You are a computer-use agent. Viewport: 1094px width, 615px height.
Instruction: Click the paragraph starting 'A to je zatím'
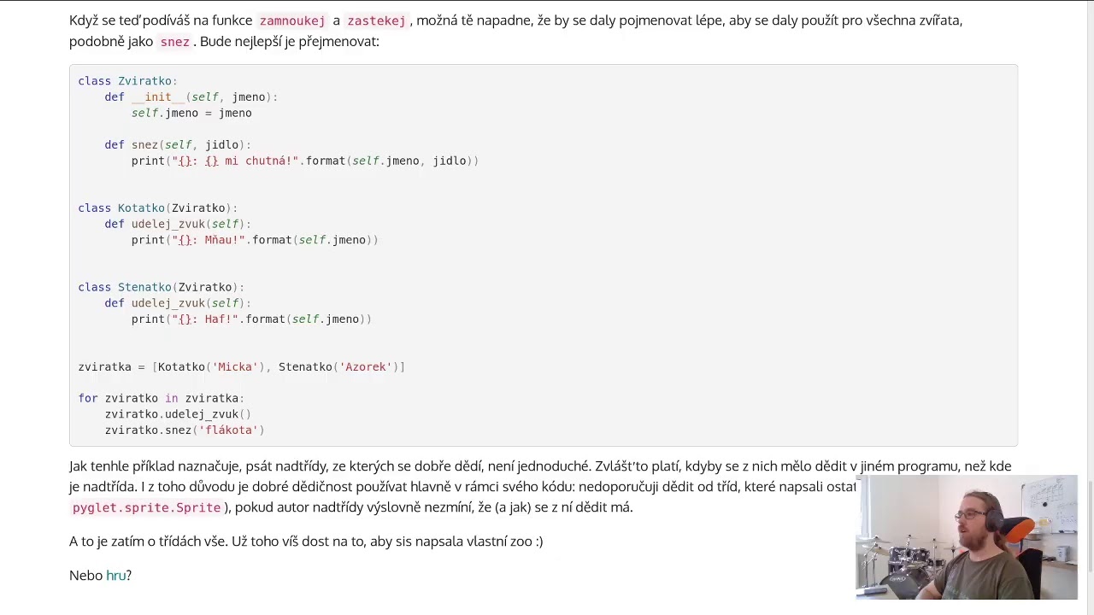306,542
